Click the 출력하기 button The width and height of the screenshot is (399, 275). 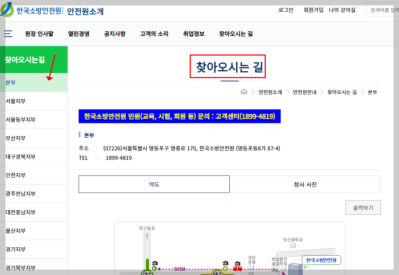click(363, 207)
